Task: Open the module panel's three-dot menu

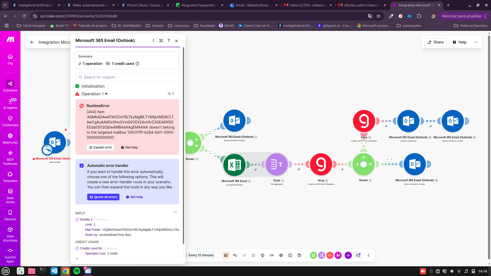Action: [153, 41]
